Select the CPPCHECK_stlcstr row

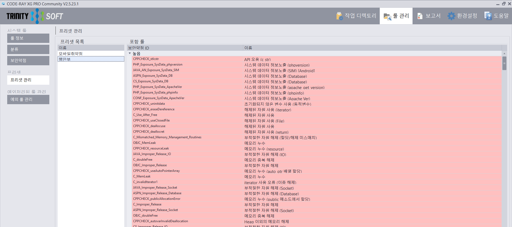click(x=317, y=59)
